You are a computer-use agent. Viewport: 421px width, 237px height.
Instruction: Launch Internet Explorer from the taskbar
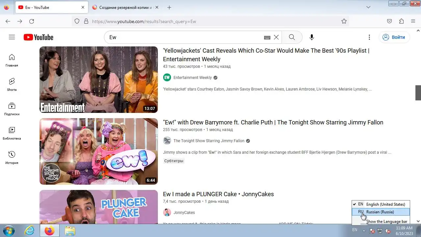click(x=30, y=231)
